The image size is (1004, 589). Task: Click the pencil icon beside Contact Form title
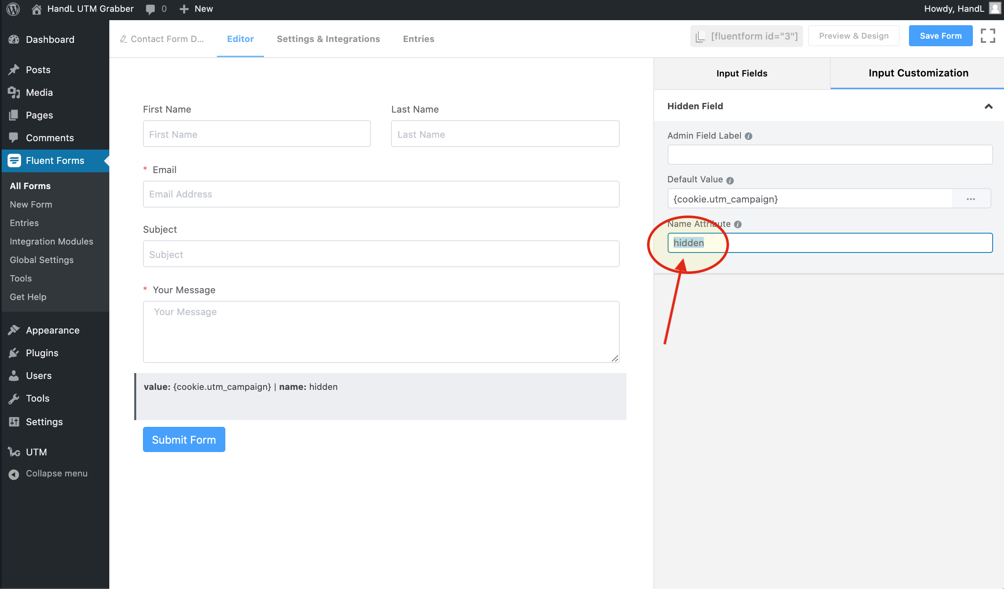coord(124,39)
